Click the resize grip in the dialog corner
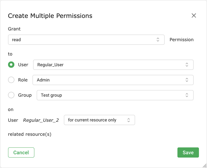Screen dimensions: 207x168 point(204,165)
